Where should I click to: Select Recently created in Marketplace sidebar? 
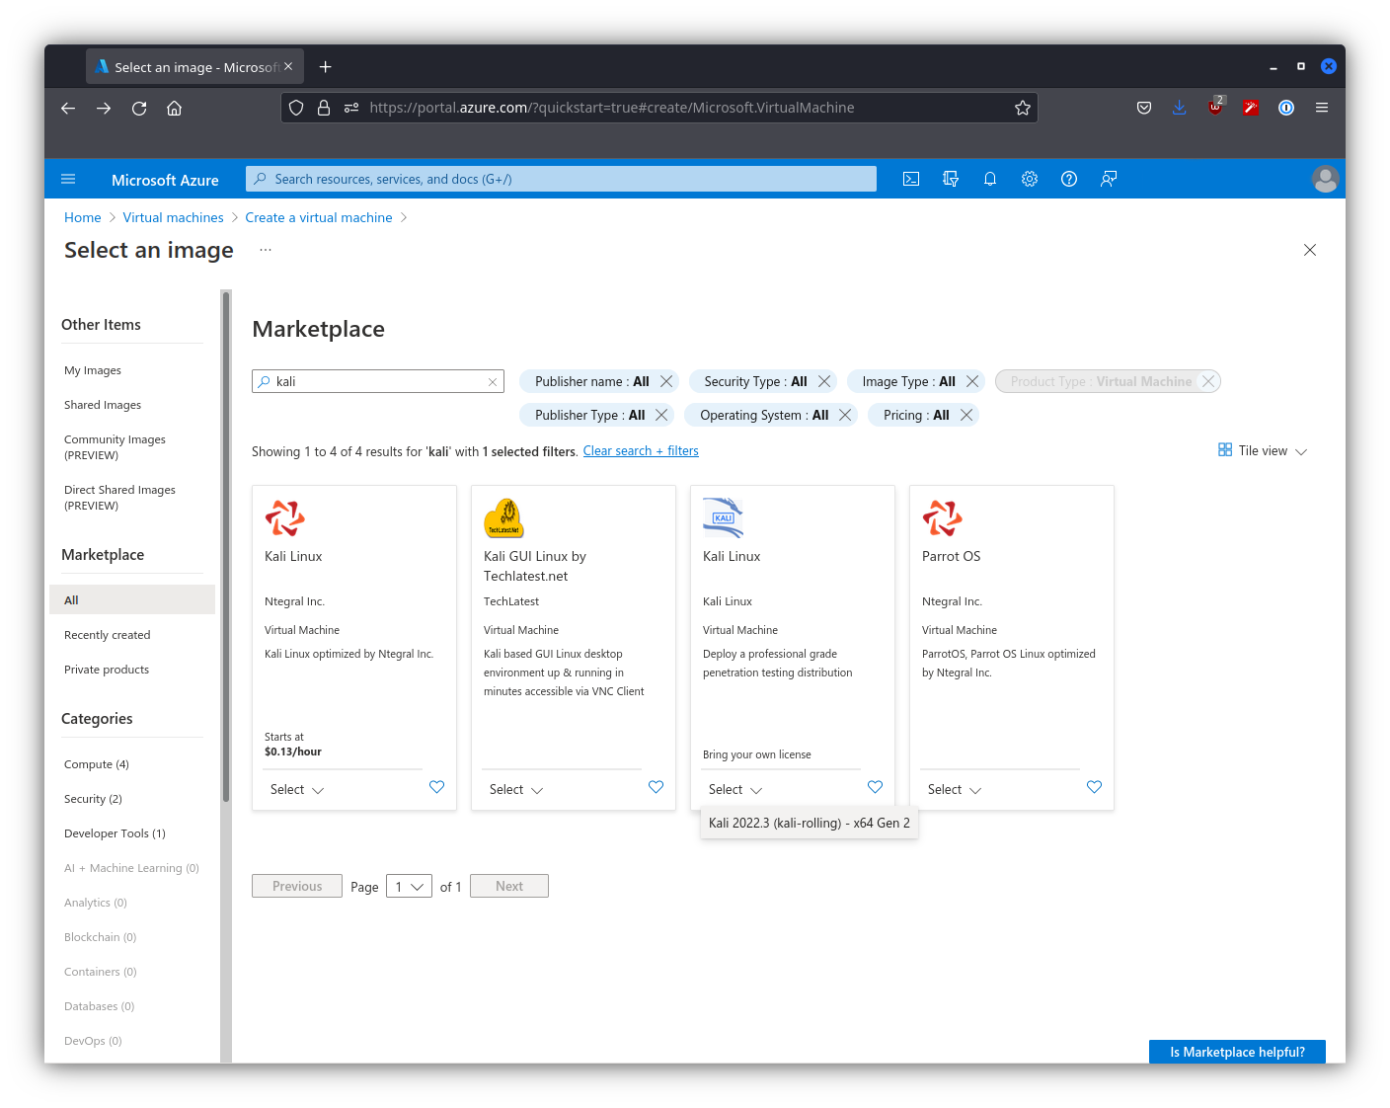(108, 635)
